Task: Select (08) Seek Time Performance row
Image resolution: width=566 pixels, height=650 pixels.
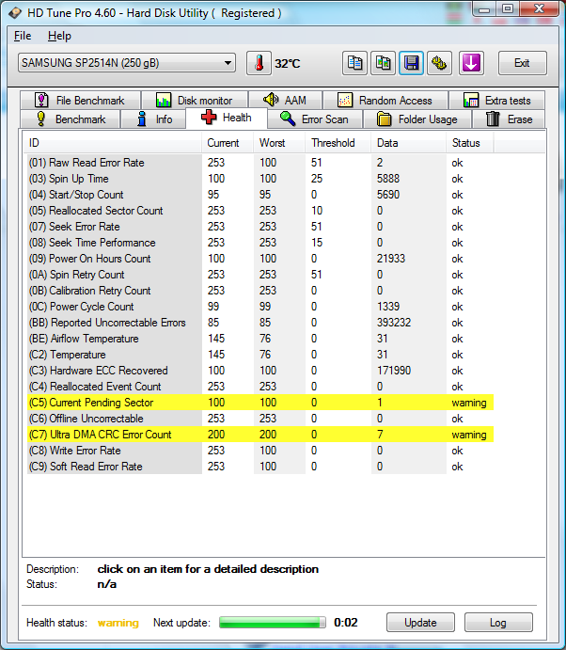Action: point(260,243)
